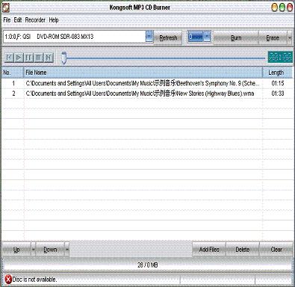Click the green time display counter

[x=280, y=57]
